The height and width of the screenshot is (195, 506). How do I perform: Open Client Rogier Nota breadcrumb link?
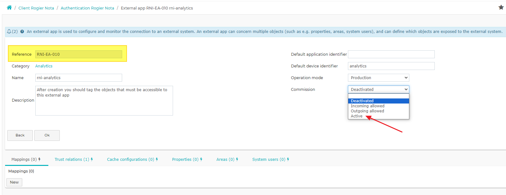pyautogui.click(x=36, y=8)
